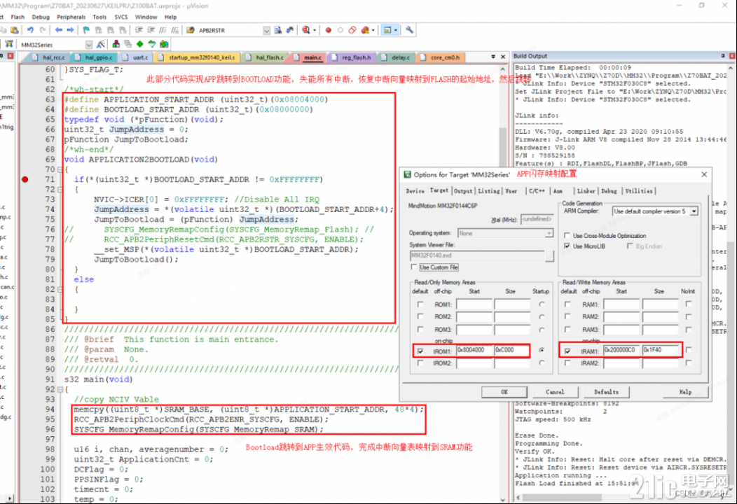This screenshot has width=737, height=504.
Task: Check the ROM1 default checkbox
Action: (x=420, y=304)
